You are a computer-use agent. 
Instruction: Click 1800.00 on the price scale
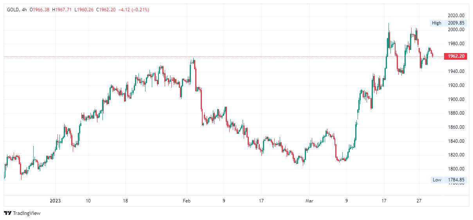pyautogui.click(x=456, y=169)
